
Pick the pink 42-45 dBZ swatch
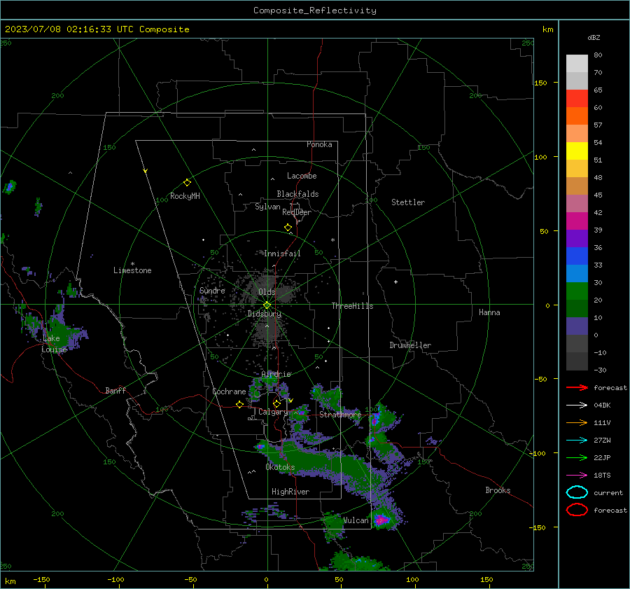pos(577,203)
